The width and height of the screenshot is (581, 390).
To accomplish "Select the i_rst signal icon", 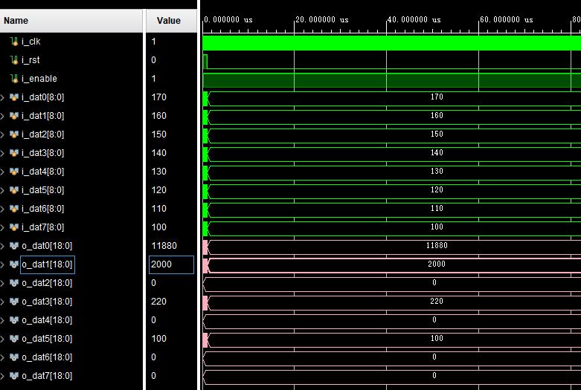I will coord(14,60).
